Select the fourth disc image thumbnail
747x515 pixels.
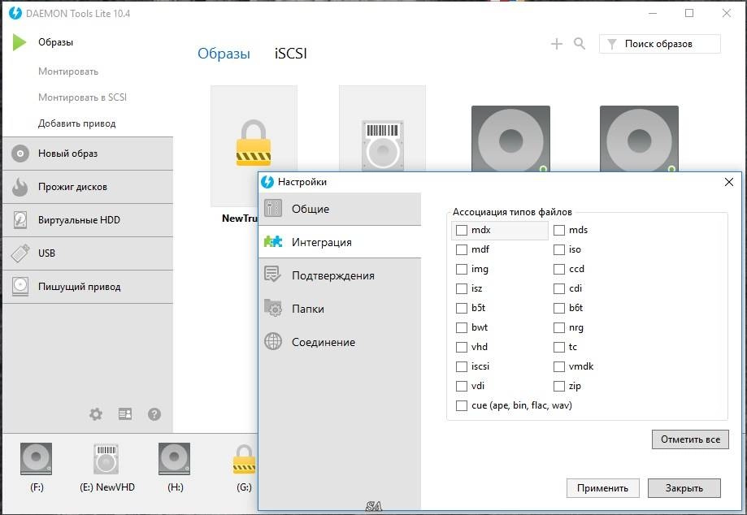[639, 139]
